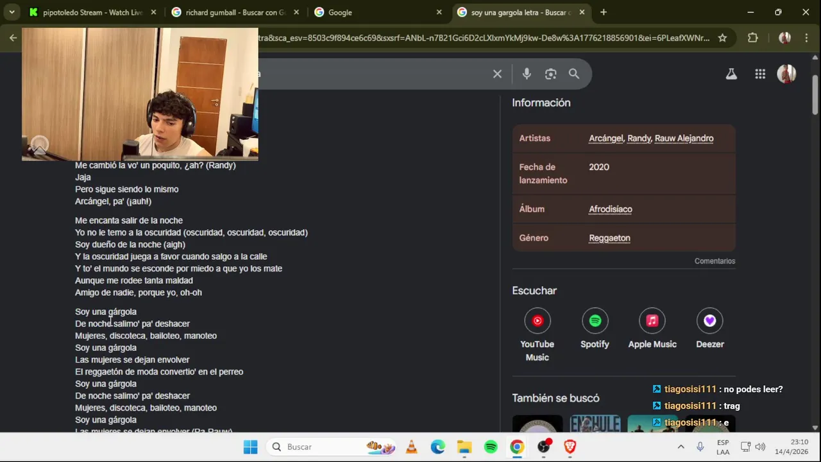The image size is (821, 462).
Task: Click lyric line 'Soy dueño de la noche (aigh)'
Action: 130,244
